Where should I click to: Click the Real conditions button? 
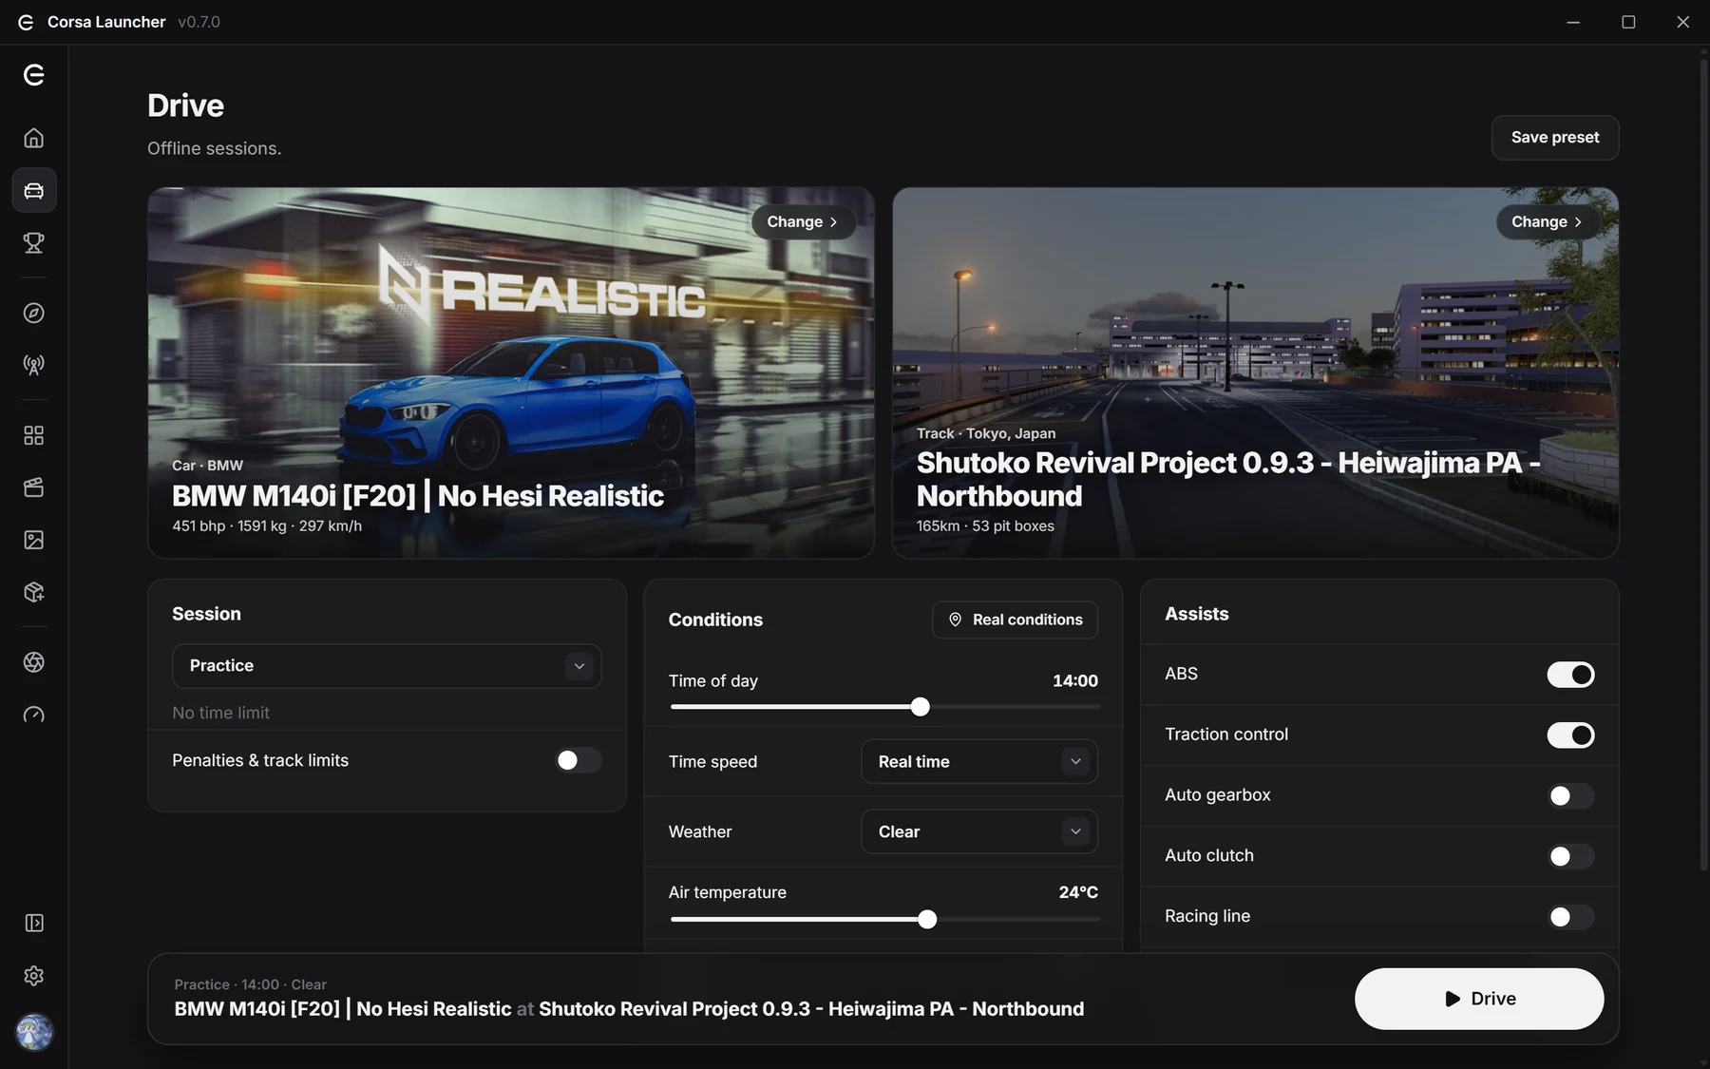tap(1016, 620)
